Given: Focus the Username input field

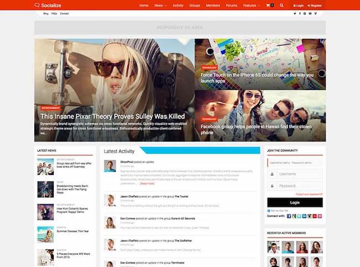Looking at the screenshot, I should click(295, 174).
